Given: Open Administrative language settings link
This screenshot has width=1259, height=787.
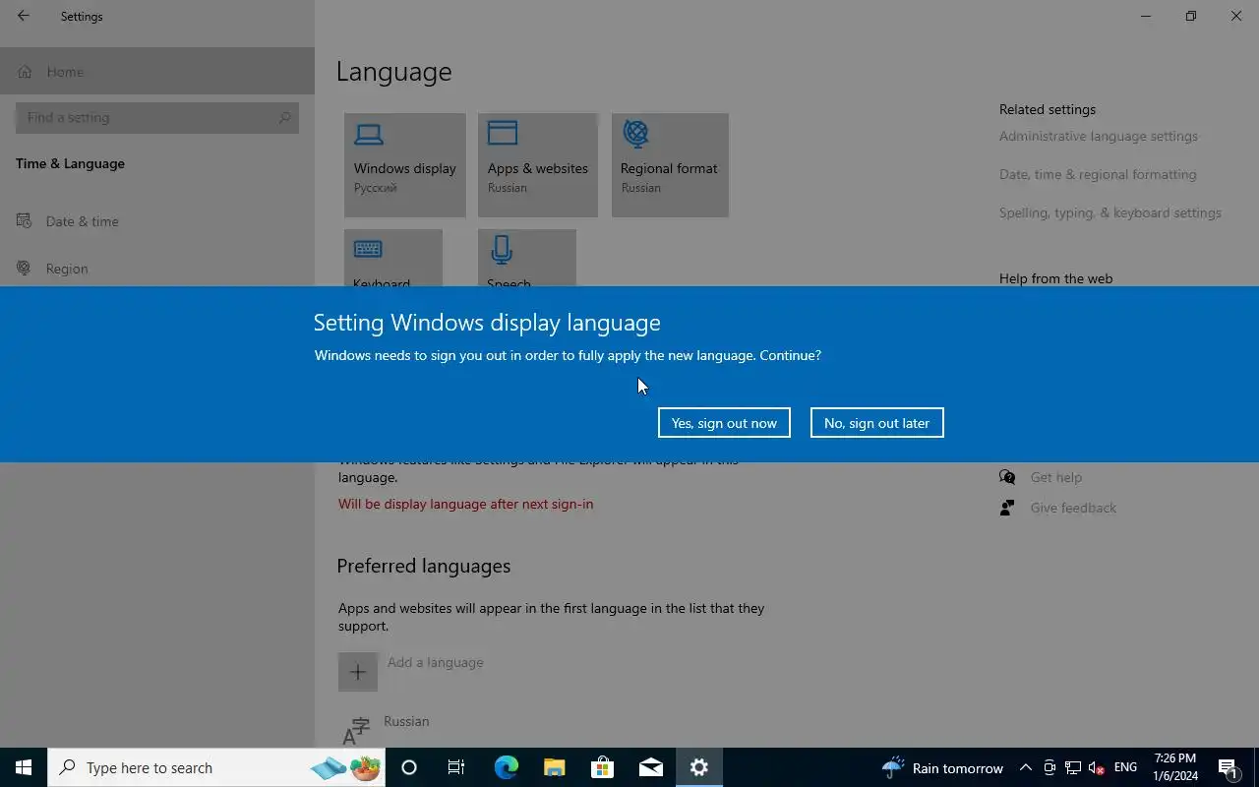Looking at the screenshot, I should point(1099,136).
